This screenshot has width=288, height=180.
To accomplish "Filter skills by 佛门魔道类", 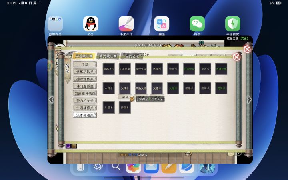I will (x=85, y=86).
